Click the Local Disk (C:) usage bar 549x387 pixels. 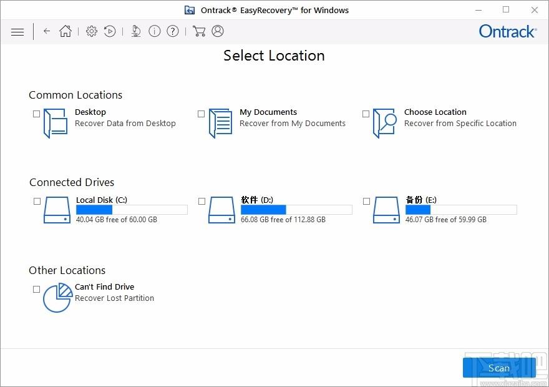click(132, 210)
